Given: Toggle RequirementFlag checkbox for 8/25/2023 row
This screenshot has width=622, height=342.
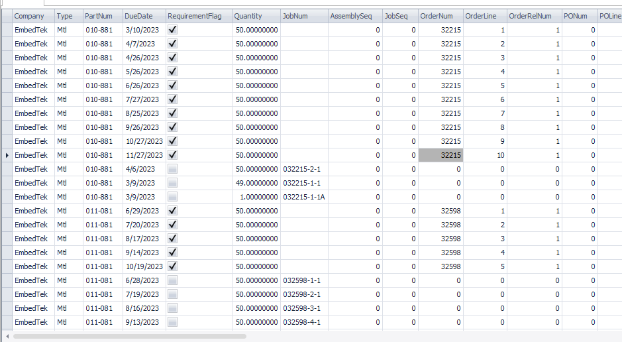Looking at the screenshot, I should (x=172, y=113).
